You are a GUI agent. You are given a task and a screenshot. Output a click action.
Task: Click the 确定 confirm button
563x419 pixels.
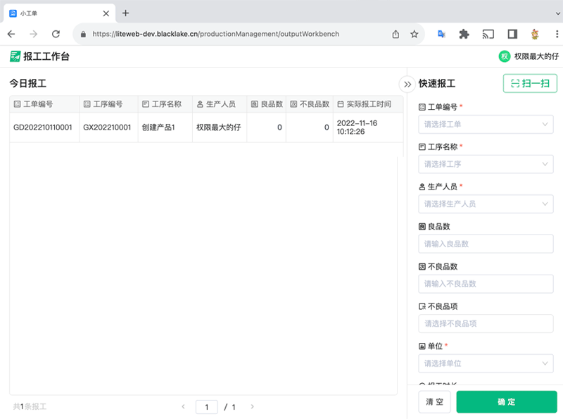507,401
